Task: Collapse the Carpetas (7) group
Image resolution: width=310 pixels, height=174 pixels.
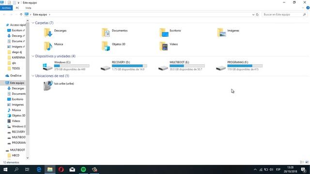Action: click(33, 23)
